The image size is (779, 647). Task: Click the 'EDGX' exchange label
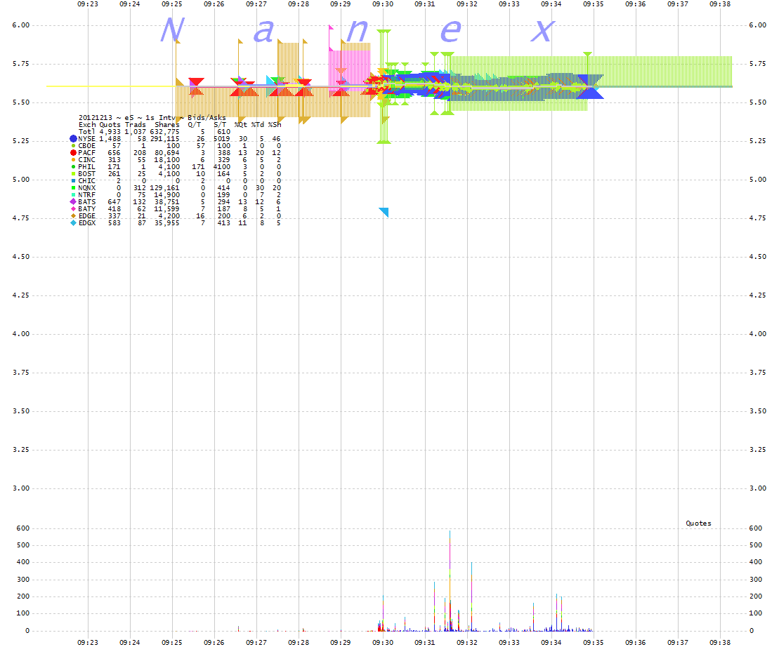tap(87, 223)
